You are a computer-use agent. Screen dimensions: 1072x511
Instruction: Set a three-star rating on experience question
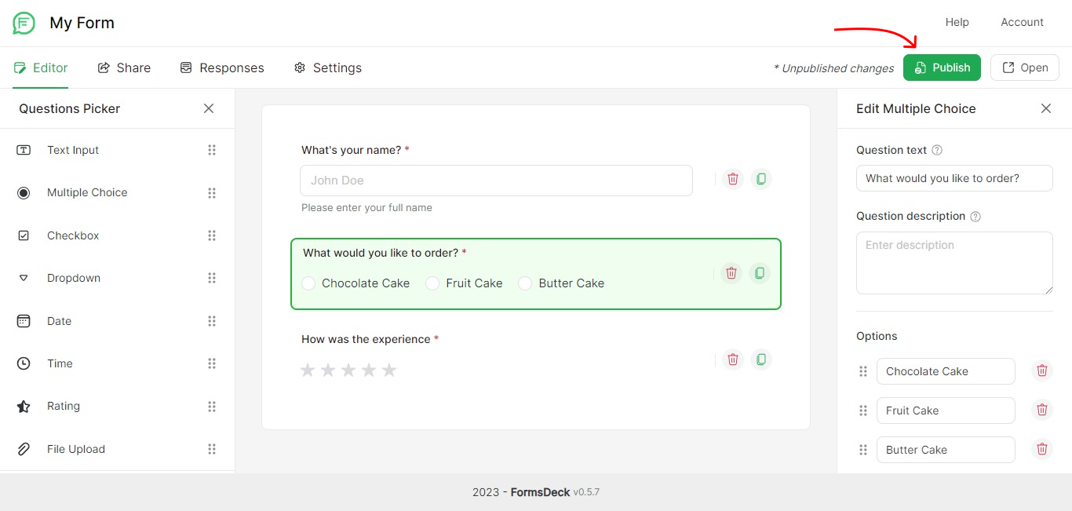pyautogui.click(x=348, y=369)
